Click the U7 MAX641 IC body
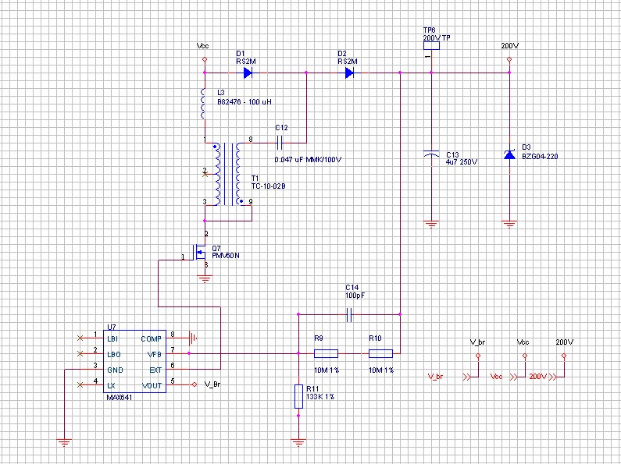The height and width of the screenshot is (464, 621). pos(135,361)
